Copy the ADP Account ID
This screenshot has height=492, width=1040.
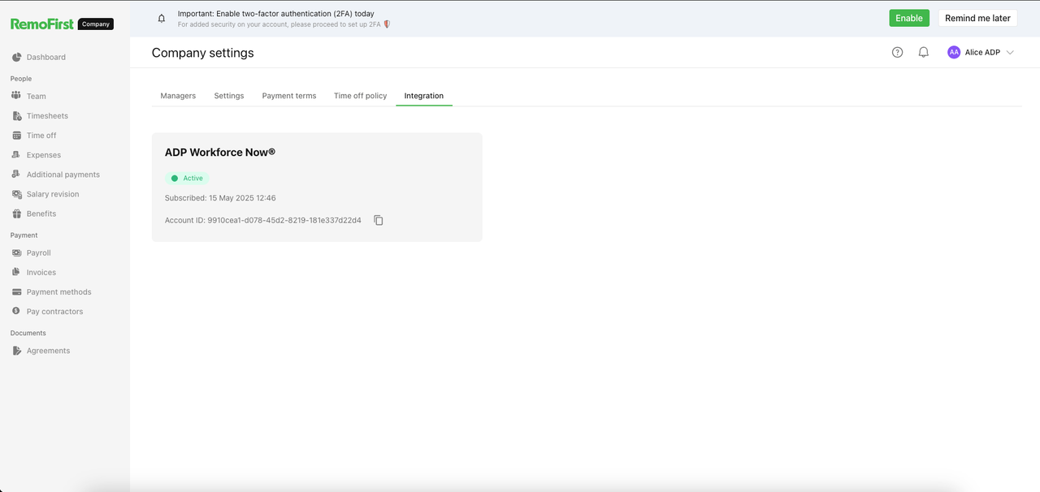tap(379, 220)
